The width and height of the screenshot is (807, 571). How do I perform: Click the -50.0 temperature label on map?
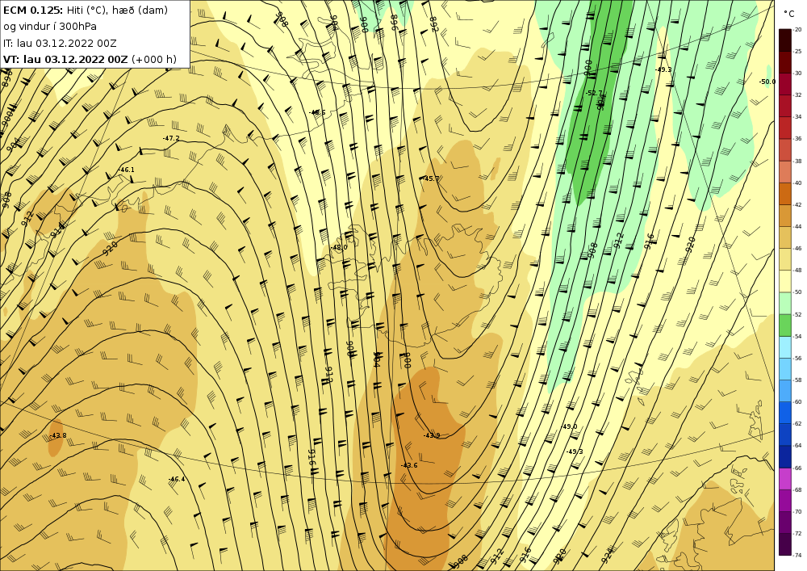click(767, 82)
